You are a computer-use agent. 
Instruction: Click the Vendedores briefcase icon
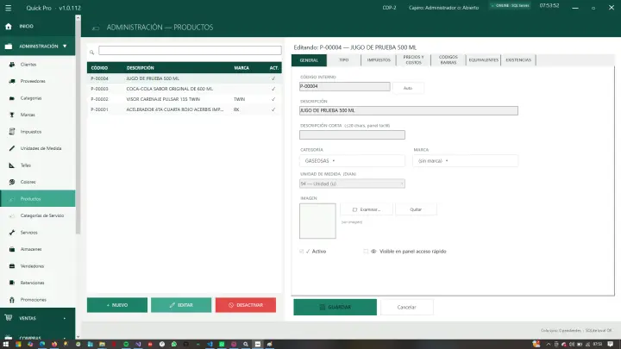pos(12,266)
